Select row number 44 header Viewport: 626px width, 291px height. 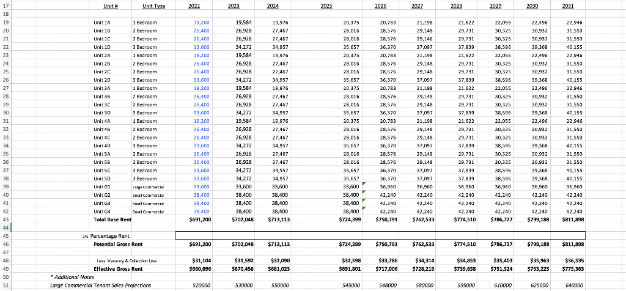[x=5, y=227]
